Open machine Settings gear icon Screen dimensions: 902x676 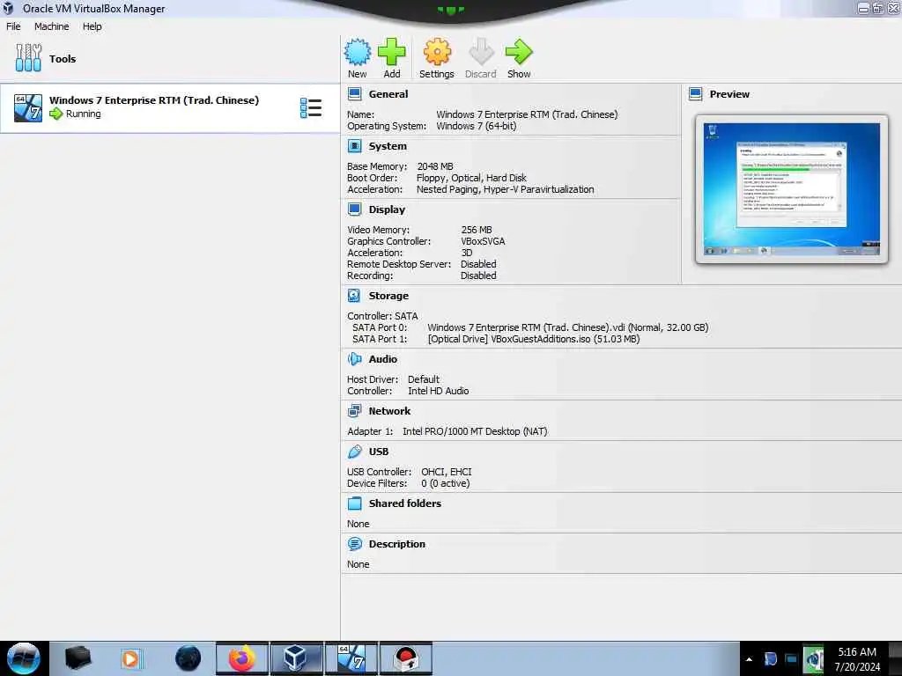(437, 52)
